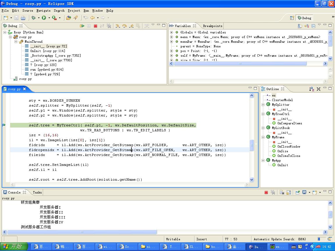The width and height of the screenshot is (335, 251).
Task: Sort the Outline alphabetically
Action: (312, 89)
